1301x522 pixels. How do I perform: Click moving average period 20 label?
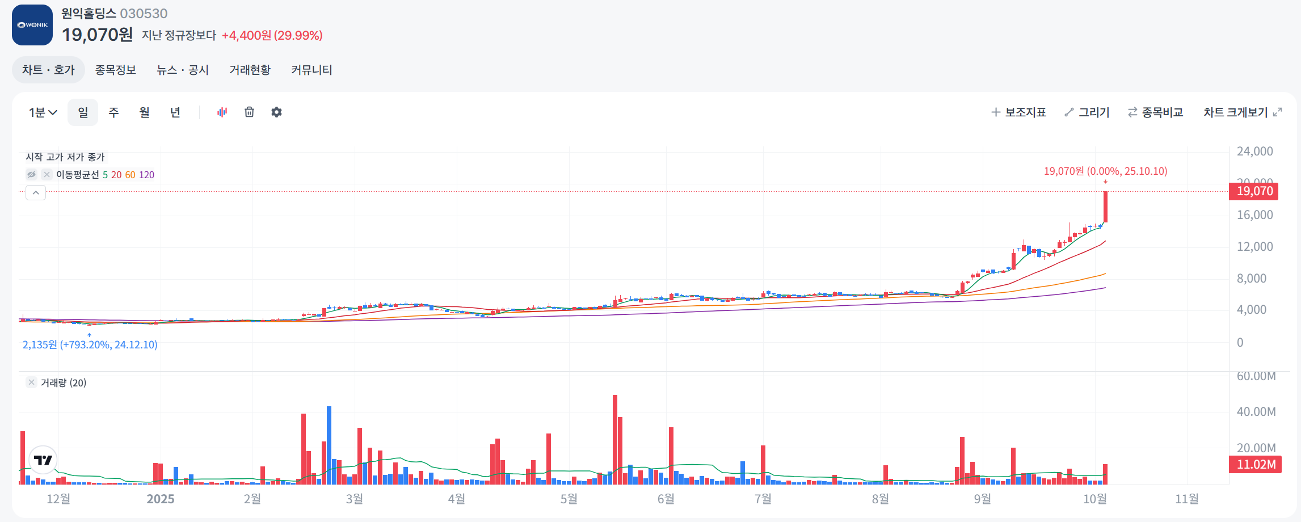pos(116,175)
